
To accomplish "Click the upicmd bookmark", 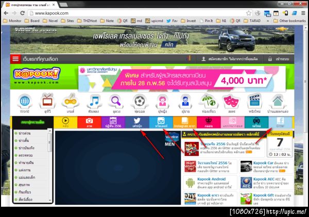I will [154, 21].
